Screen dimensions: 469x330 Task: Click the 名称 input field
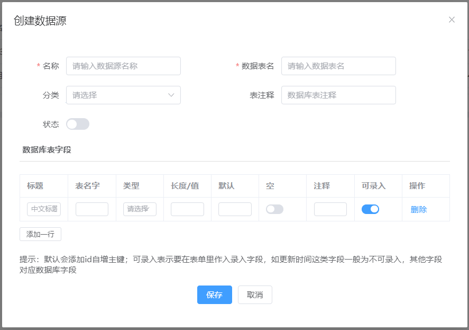(x=123, y=66)
